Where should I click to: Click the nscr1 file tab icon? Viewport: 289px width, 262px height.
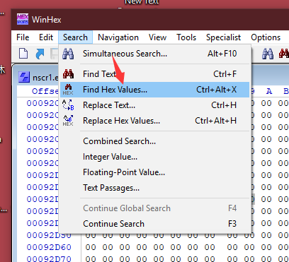(24, 77)
